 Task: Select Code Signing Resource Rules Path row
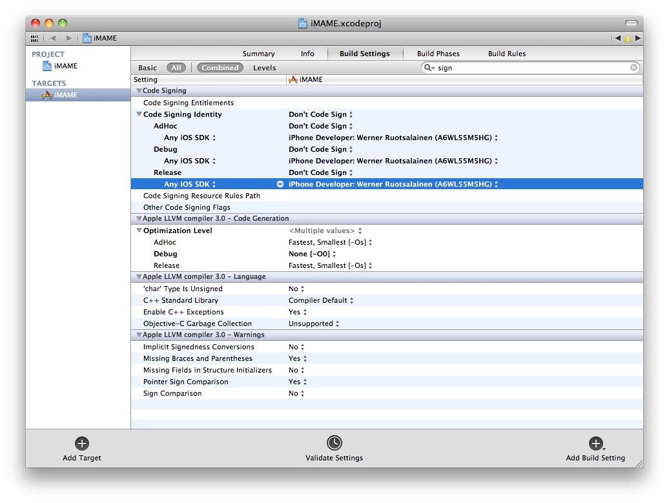[387, 196]
